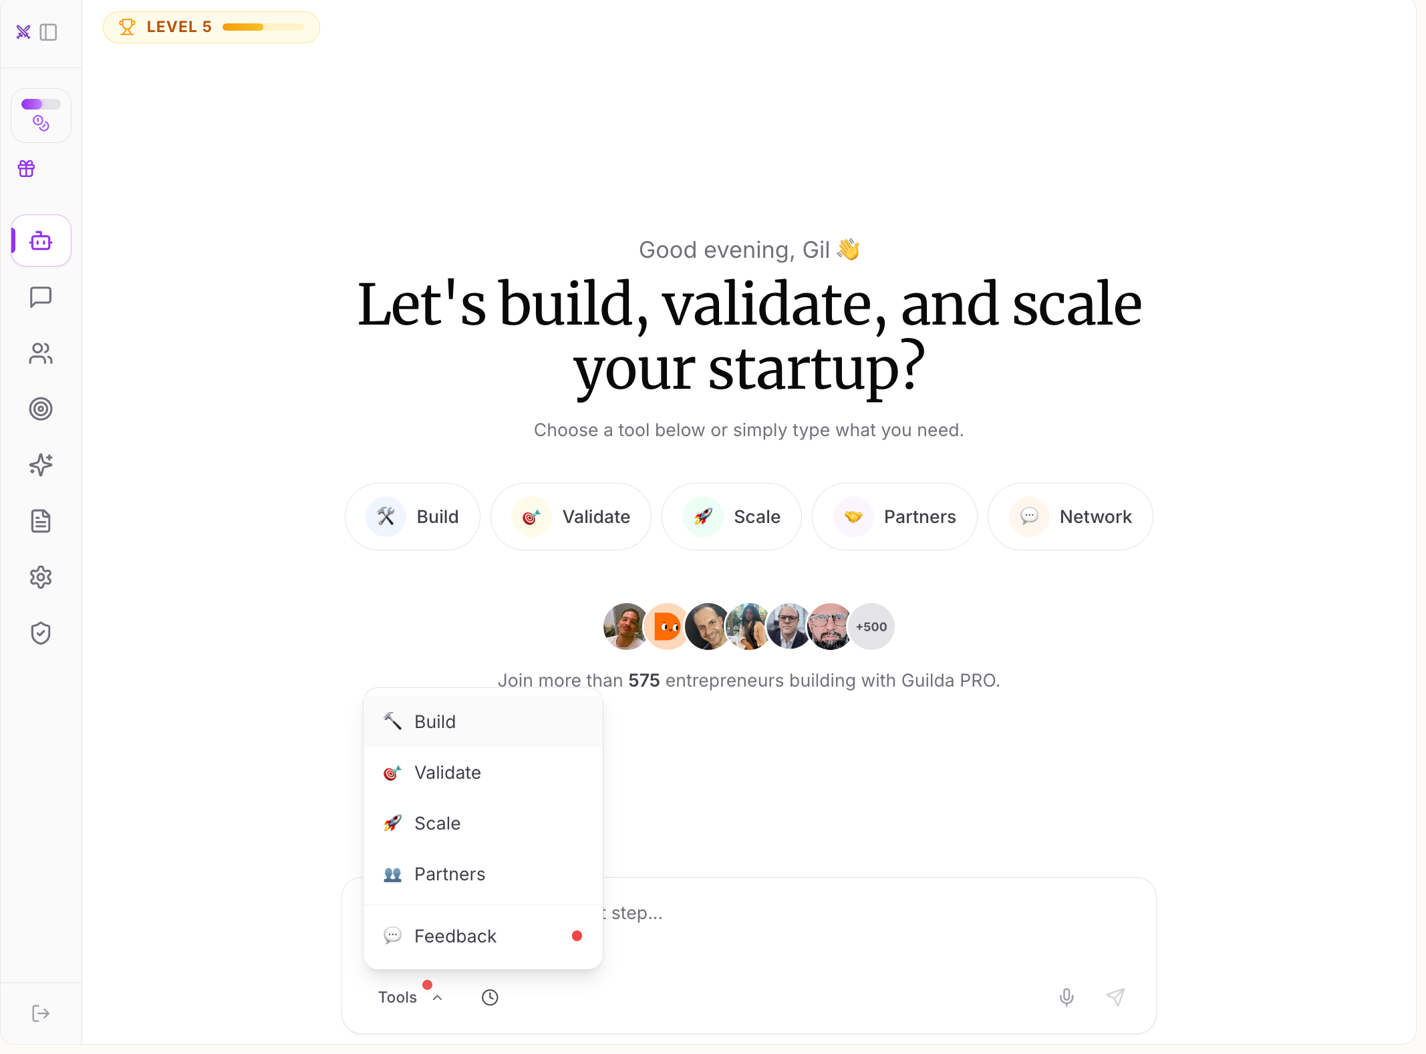
Task: Click the Network pill button
Action: pyautogui.click(x=1071, y=517)
